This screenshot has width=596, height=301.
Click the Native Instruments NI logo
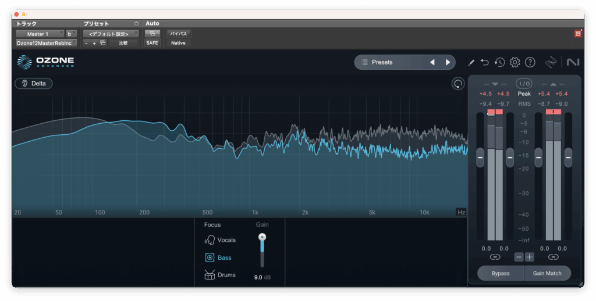click(573, 62)
